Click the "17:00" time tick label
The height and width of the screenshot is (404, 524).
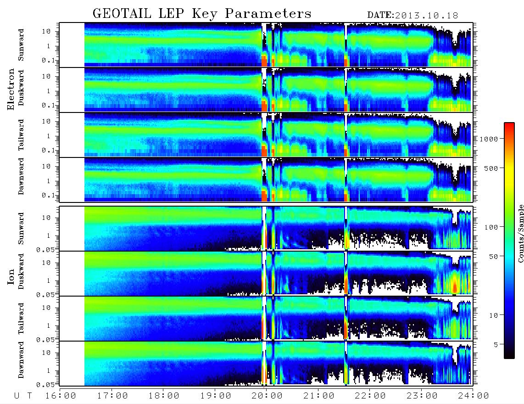112,396
